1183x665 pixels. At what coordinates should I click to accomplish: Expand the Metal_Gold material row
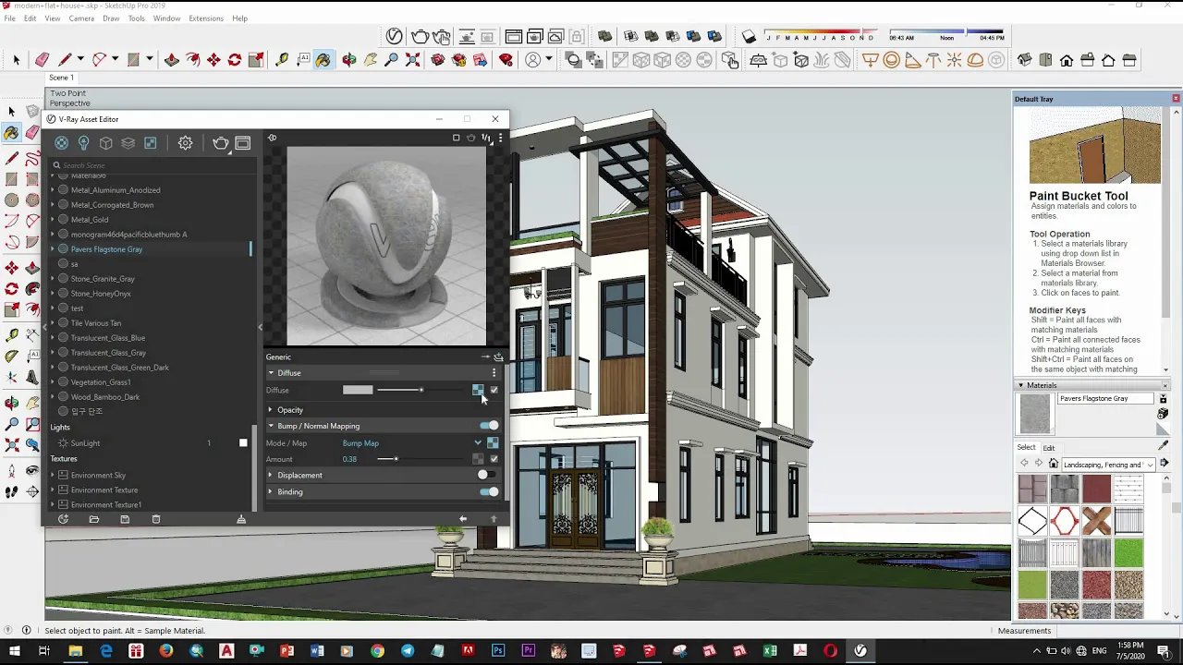53,220
